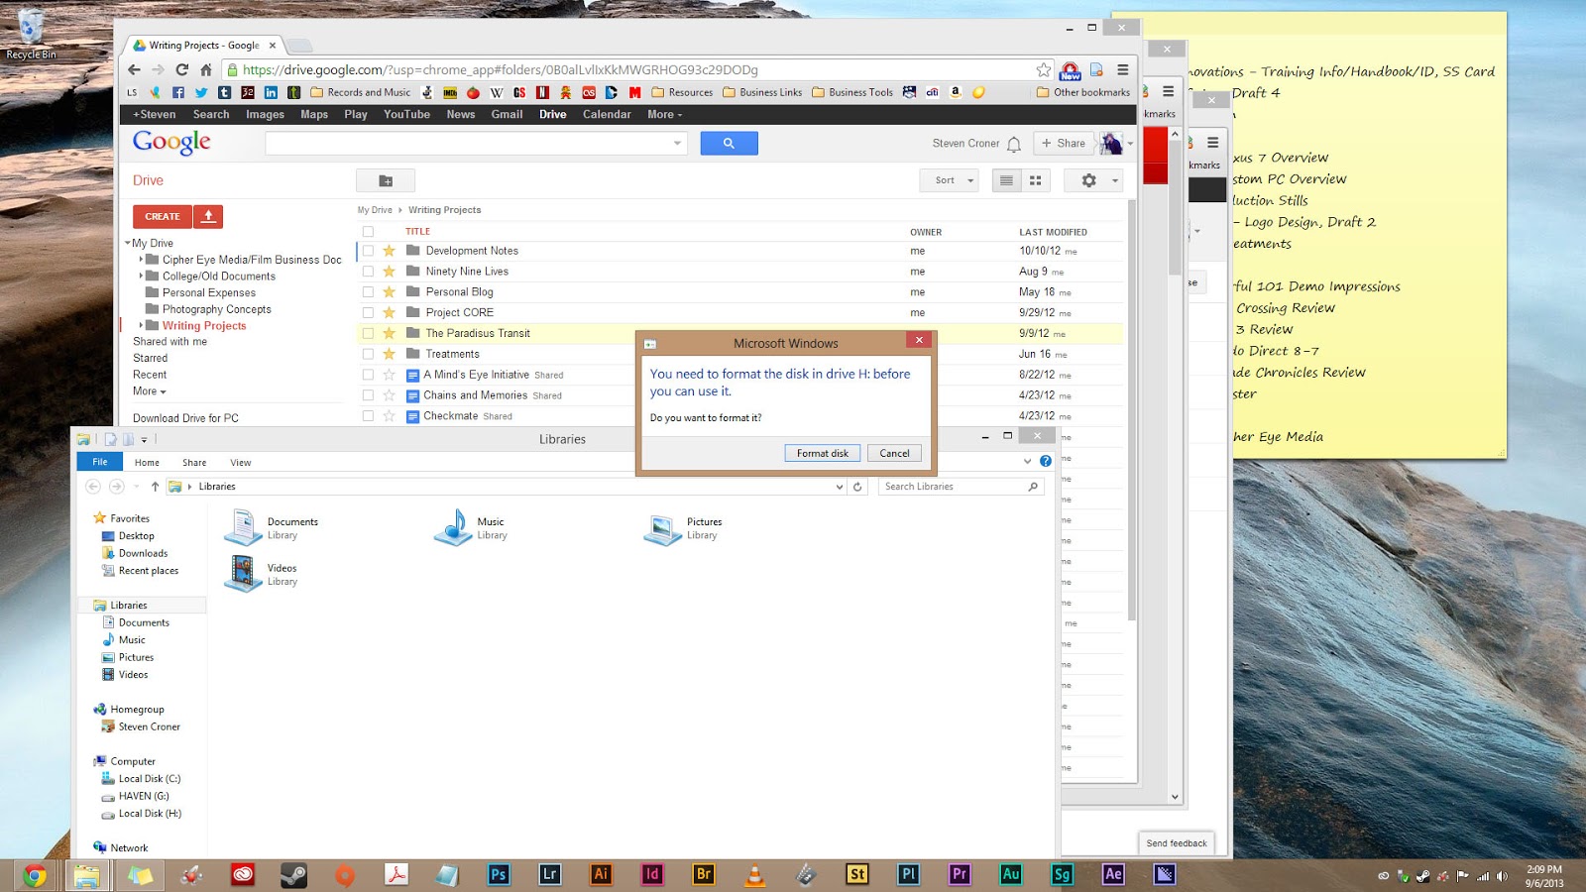This screenshot has width=1586, height=892.
Task: Open the Drive settings gear dropdown
Action: point(1094,180)
